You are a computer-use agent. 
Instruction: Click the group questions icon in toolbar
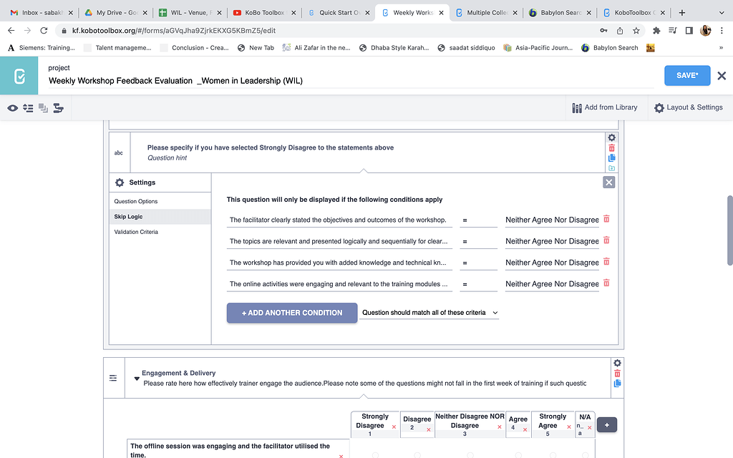coord(59,107)
